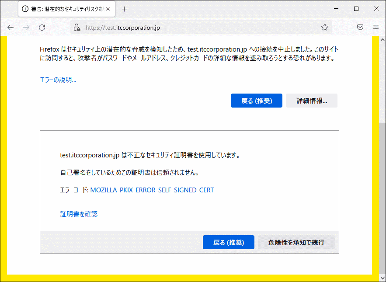Close the Firefox window
The image size is (386, 282).
[376, 9]
